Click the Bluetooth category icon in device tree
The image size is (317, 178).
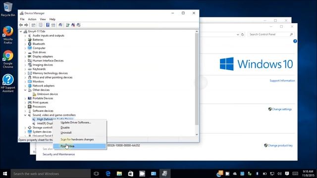(x=30, y=44)
